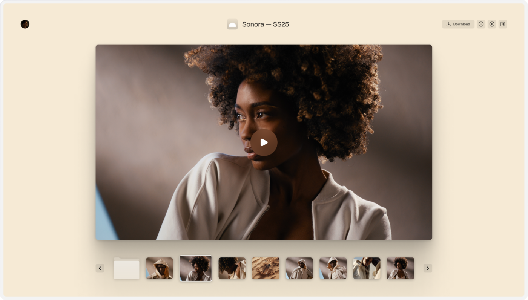Download the current asset

458,24
